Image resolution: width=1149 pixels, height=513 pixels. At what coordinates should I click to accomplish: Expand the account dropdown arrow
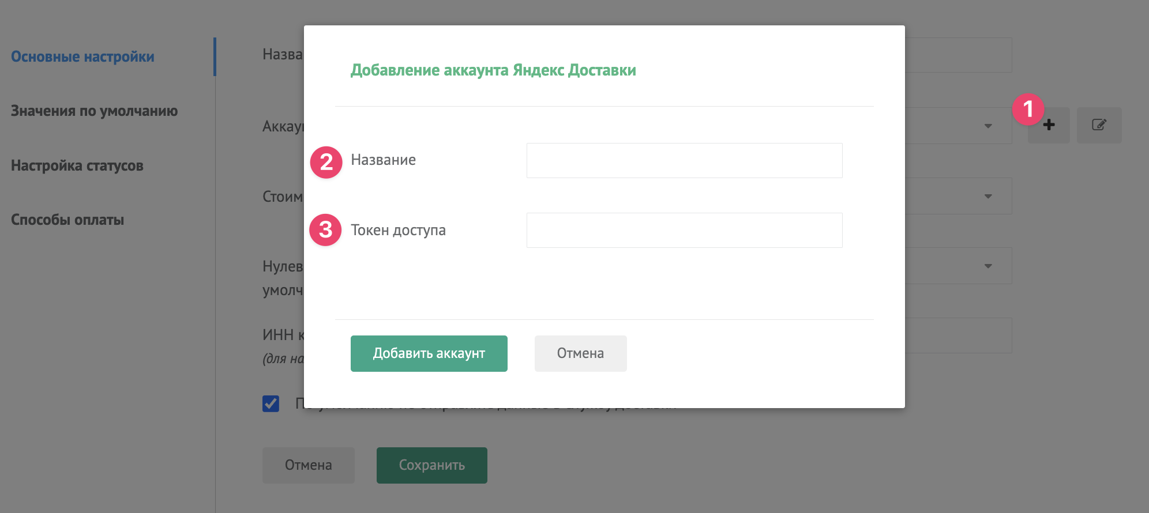point(988,126)
